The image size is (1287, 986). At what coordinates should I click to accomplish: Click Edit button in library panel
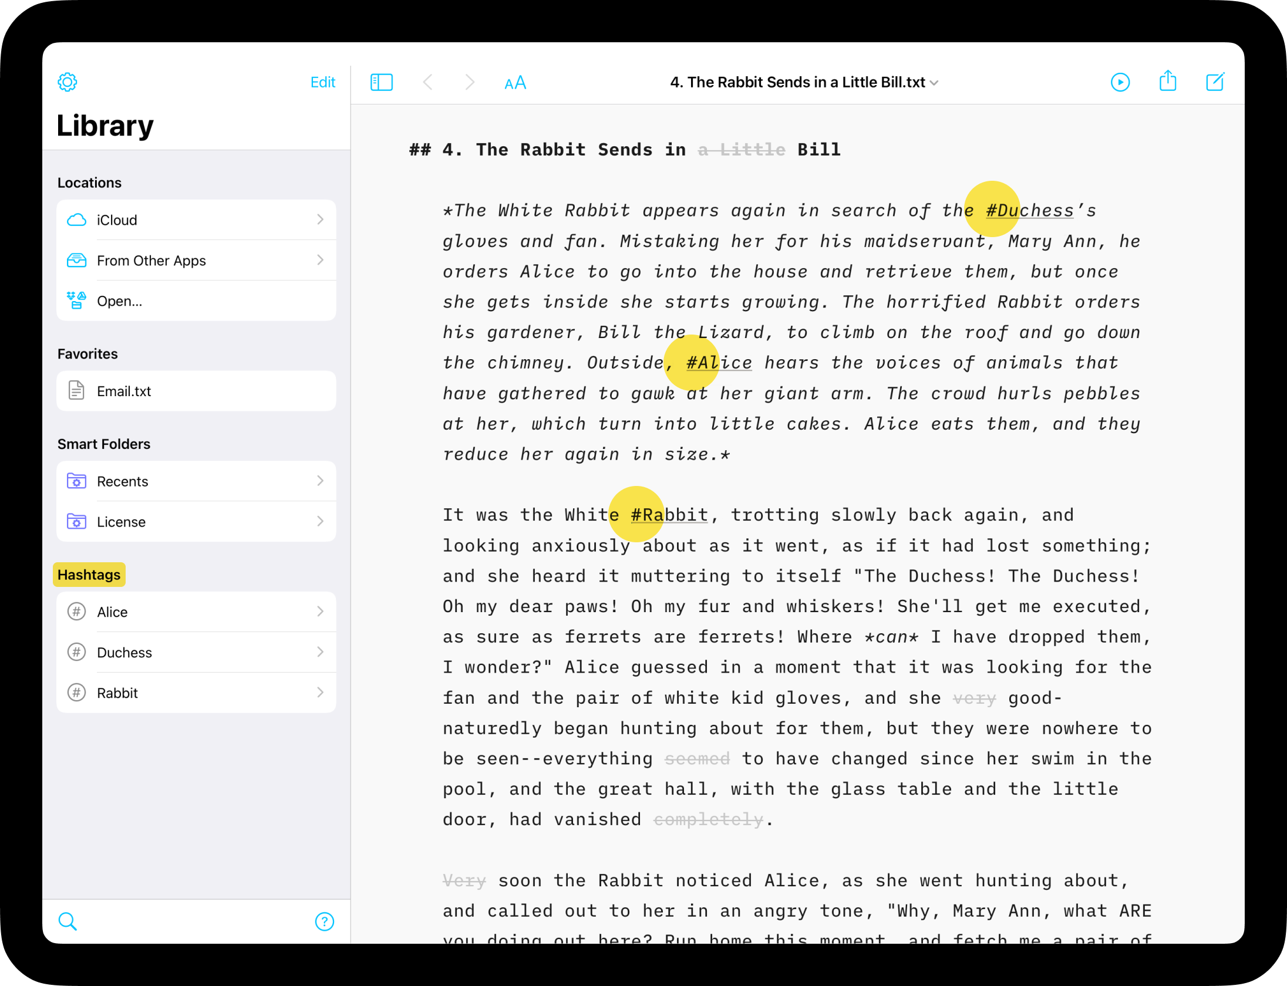pyautogui.click(x=321, y=83)
